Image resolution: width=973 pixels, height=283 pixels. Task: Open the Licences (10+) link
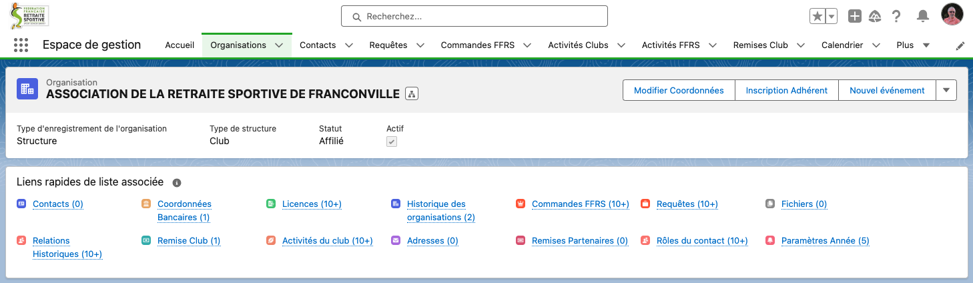tap(312, 204)
